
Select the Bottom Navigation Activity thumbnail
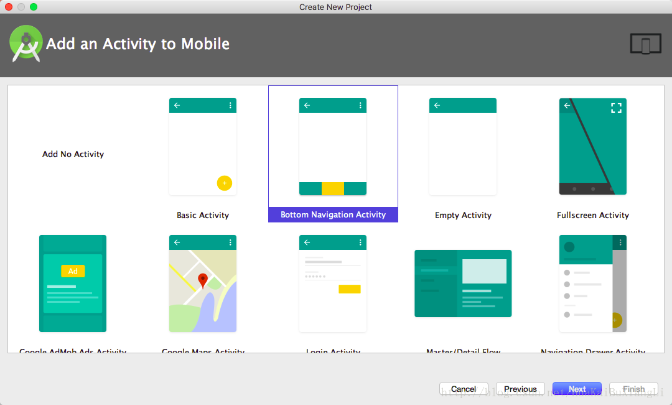332,146
